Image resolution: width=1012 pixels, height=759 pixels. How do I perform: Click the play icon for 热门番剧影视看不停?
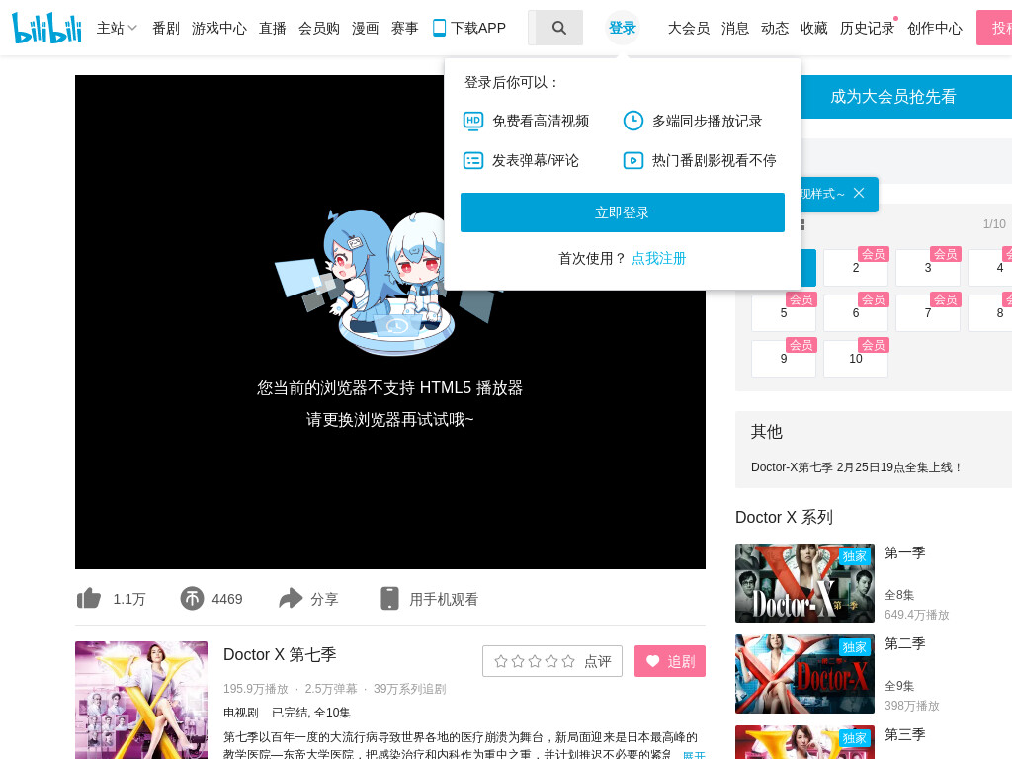633,160
